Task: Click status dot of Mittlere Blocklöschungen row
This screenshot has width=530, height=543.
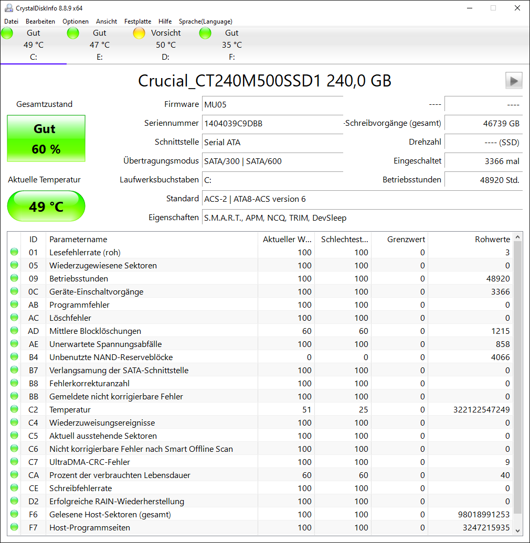Action: point(14,330)
